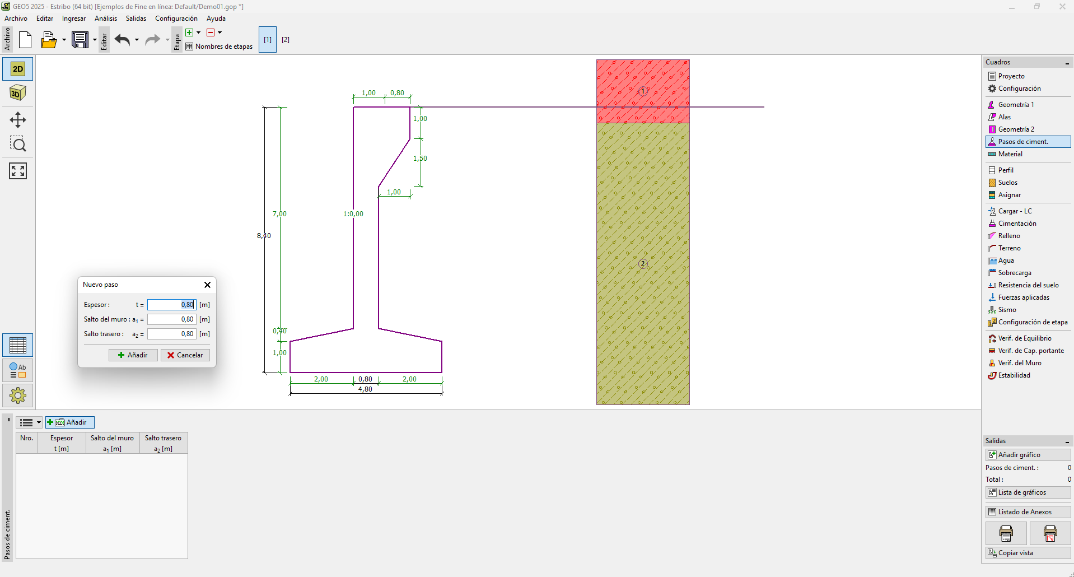Add a new stage with the green plus icon
Image resolution: width=1074 pixels, height=577 pixels.
[189, 32]
